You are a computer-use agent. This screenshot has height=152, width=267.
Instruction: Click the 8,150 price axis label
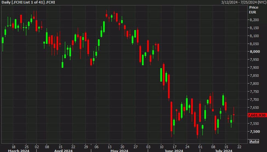click(254, 28)
